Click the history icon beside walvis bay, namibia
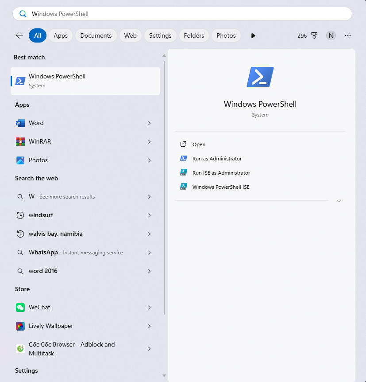Screen dimensions: 366x382 tap(20, 234)
